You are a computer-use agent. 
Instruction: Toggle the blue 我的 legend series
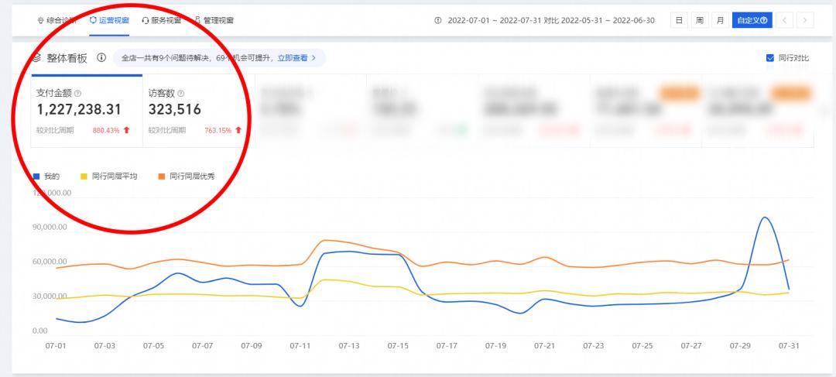click(46, 176)
